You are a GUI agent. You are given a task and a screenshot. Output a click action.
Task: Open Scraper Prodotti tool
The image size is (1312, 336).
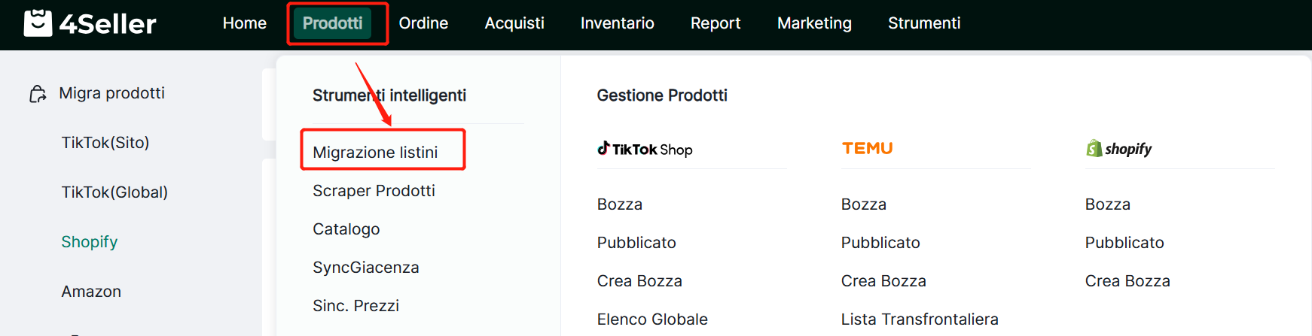point(374,191)
